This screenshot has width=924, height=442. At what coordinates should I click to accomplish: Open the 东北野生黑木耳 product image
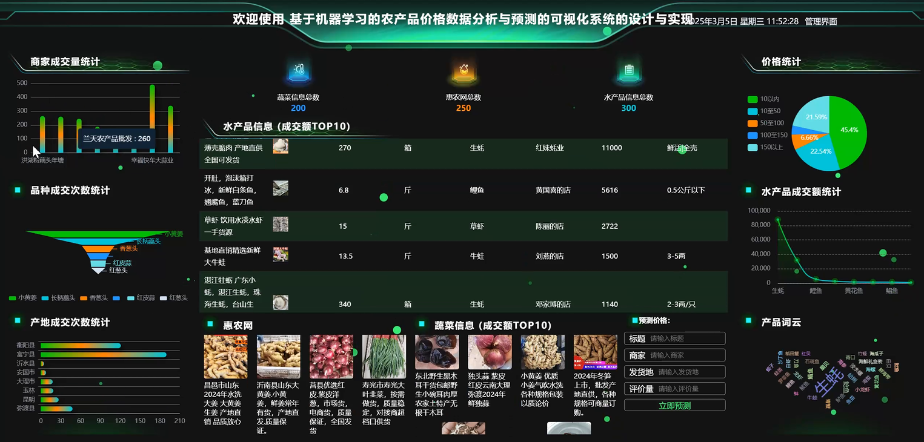[x=437, y=352]
